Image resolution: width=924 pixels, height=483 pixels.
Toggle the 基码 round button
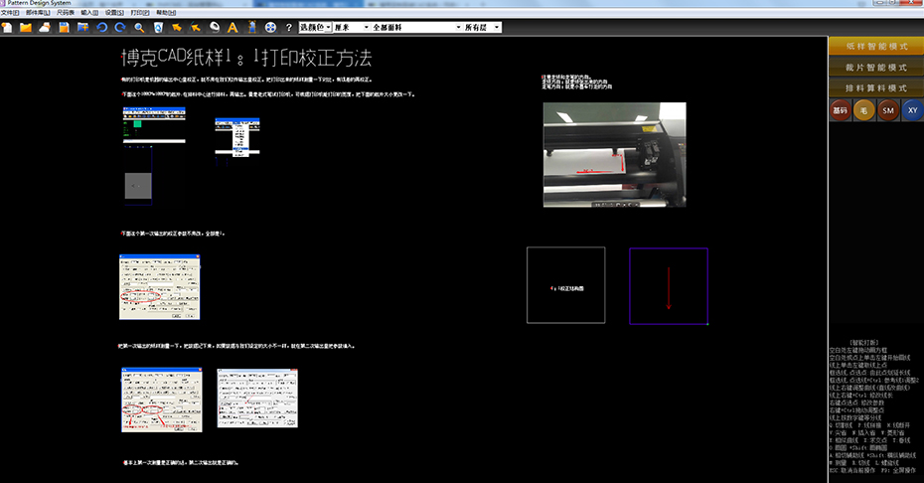click(x=840, y=111)
